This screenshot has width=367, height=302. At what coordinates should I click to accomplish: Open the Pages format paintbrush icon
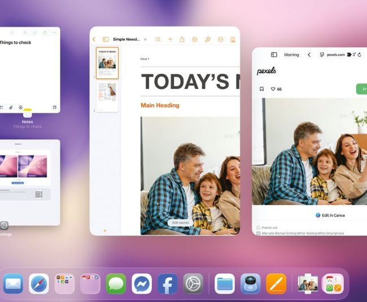[208, 39]
